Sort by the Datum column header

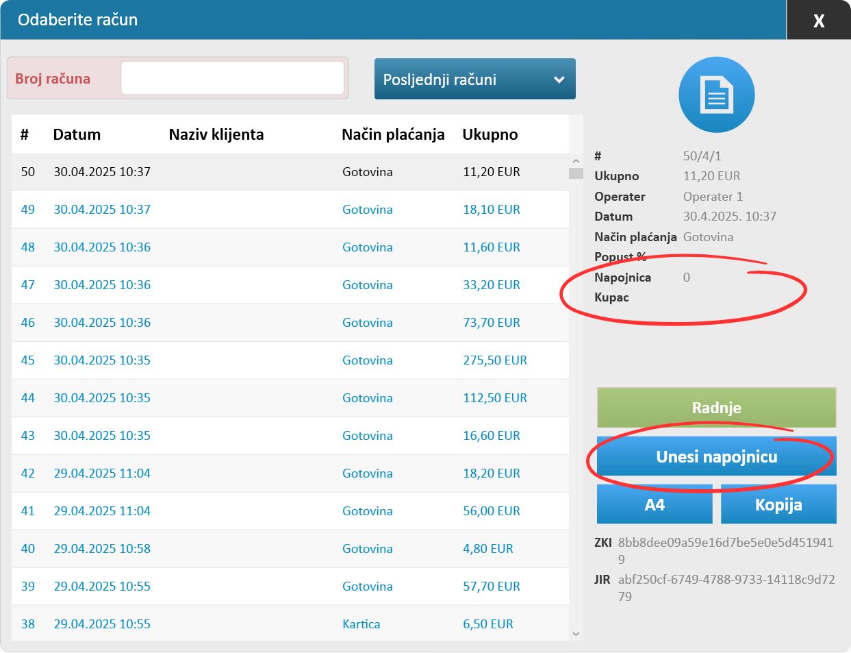coord(77,134)
